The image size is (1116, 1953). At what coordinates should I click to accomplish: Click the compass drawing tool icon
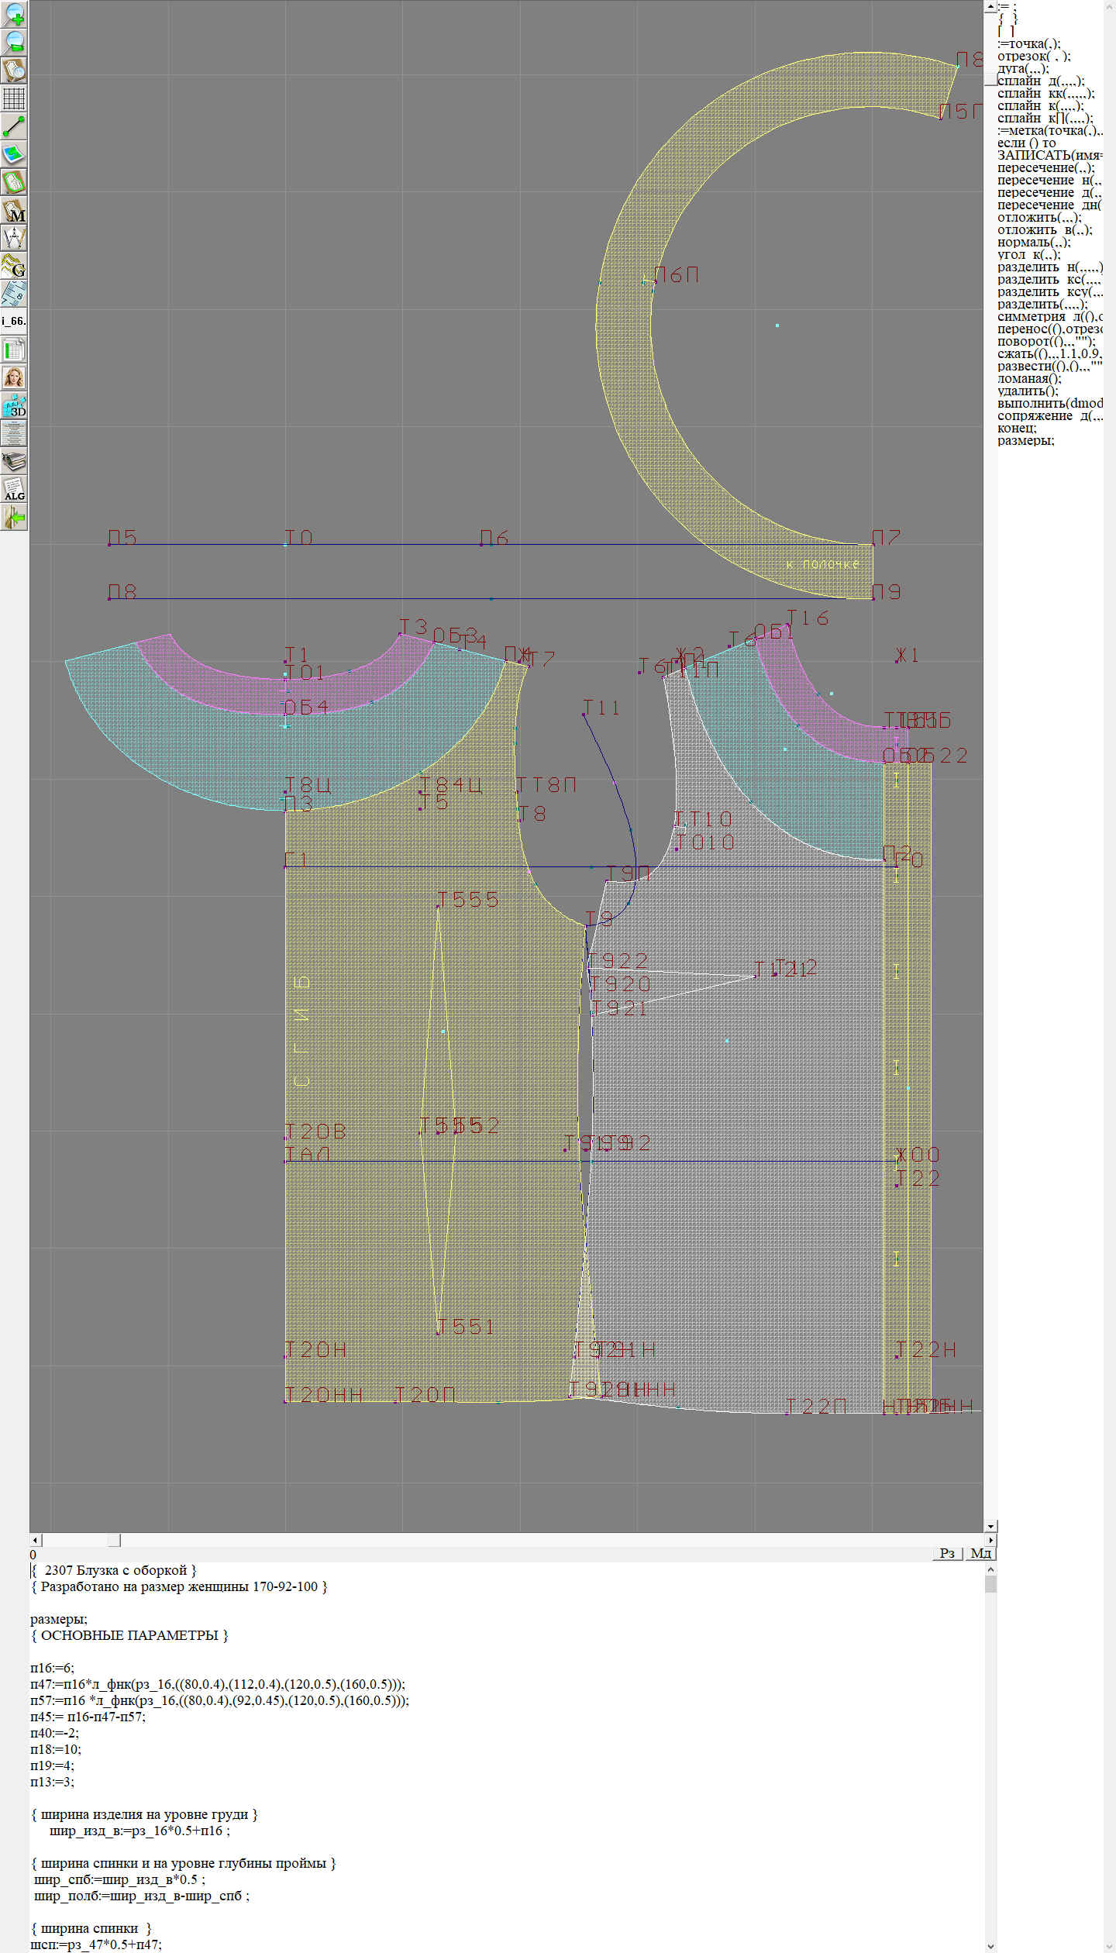click(x=14, y=238)
